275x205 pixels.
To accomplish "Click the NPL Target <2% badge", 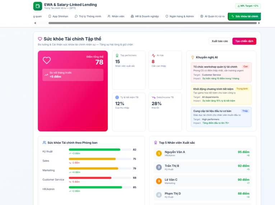I will pos(248,6).
